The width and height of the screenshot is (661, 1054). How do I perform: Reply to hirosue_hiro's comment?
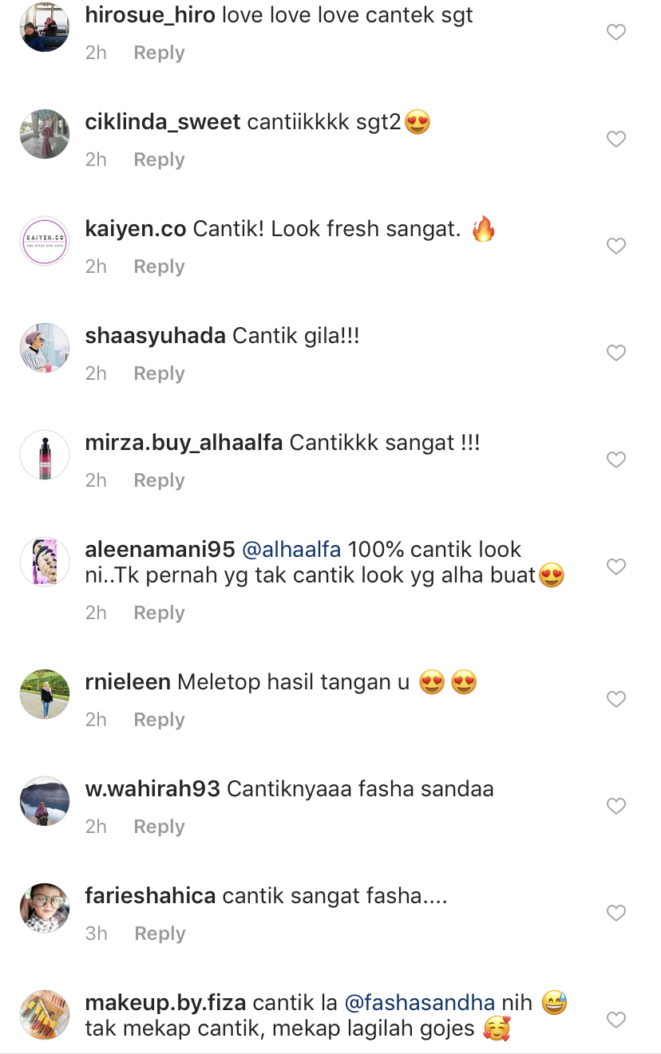coord(159,53)
